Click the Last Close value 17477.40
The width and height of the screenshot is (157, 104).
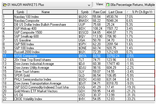point(116,64)
